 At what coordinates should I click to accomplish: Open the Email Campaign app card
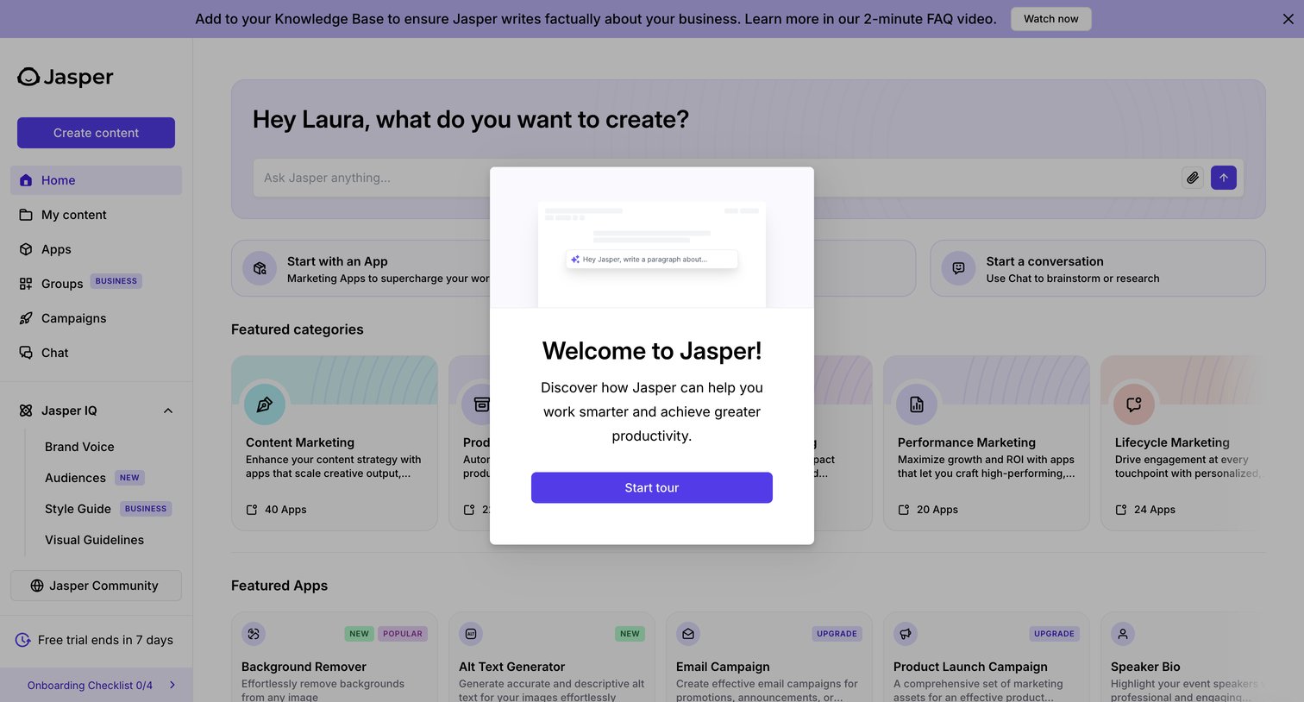coord(769,657)
